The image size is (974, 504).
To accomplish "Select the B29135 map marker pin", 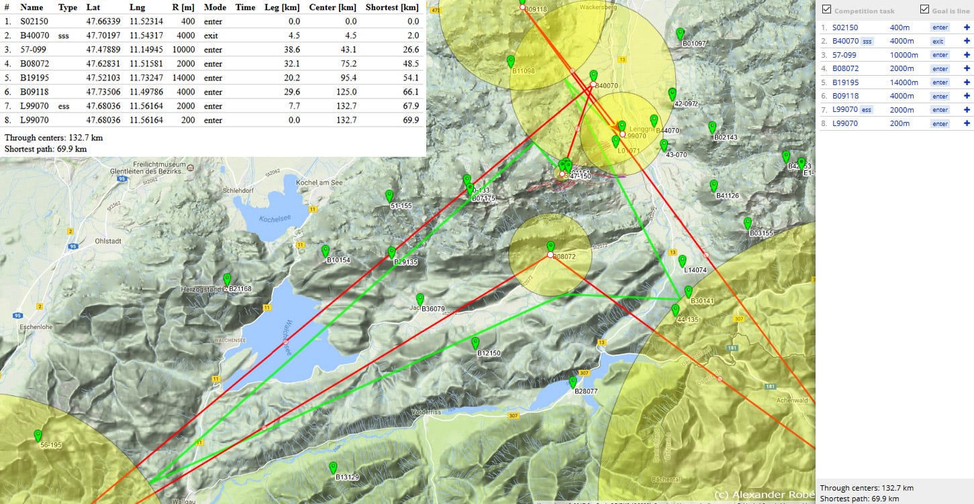I will point(392,253).
